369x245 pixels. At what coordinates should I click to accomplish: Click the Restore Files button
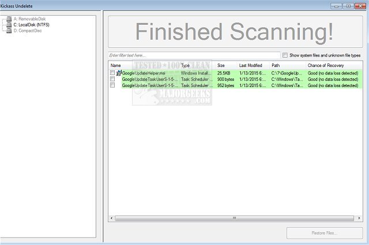tap(325, 233)
